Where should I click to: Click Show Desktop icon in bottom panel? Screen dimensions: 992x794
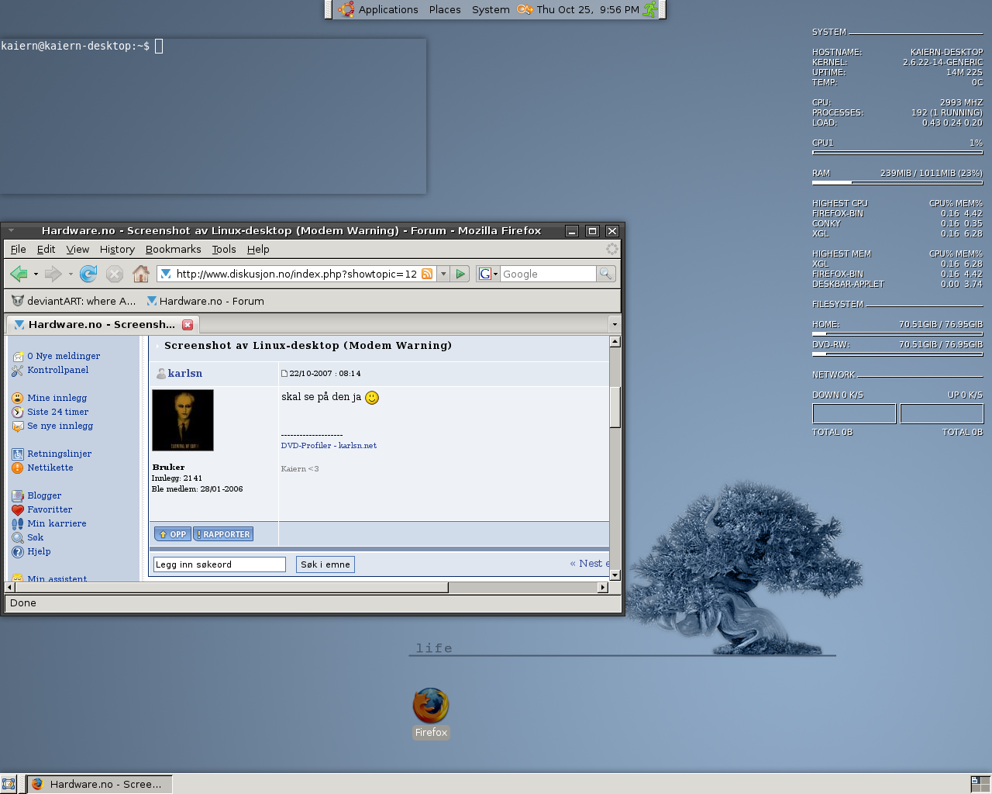pyautogui.click(x=9, y=784)
